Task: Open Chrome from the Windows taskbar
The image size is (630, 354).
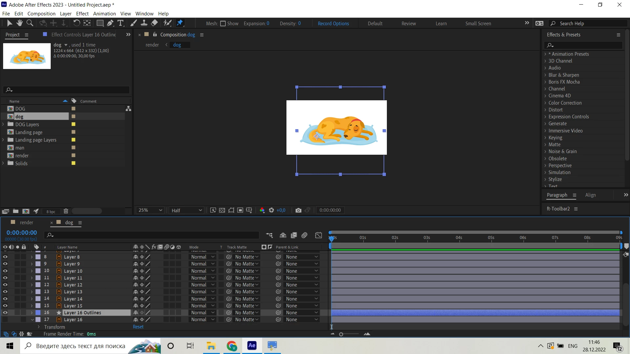Action: (x=232, y=346)
